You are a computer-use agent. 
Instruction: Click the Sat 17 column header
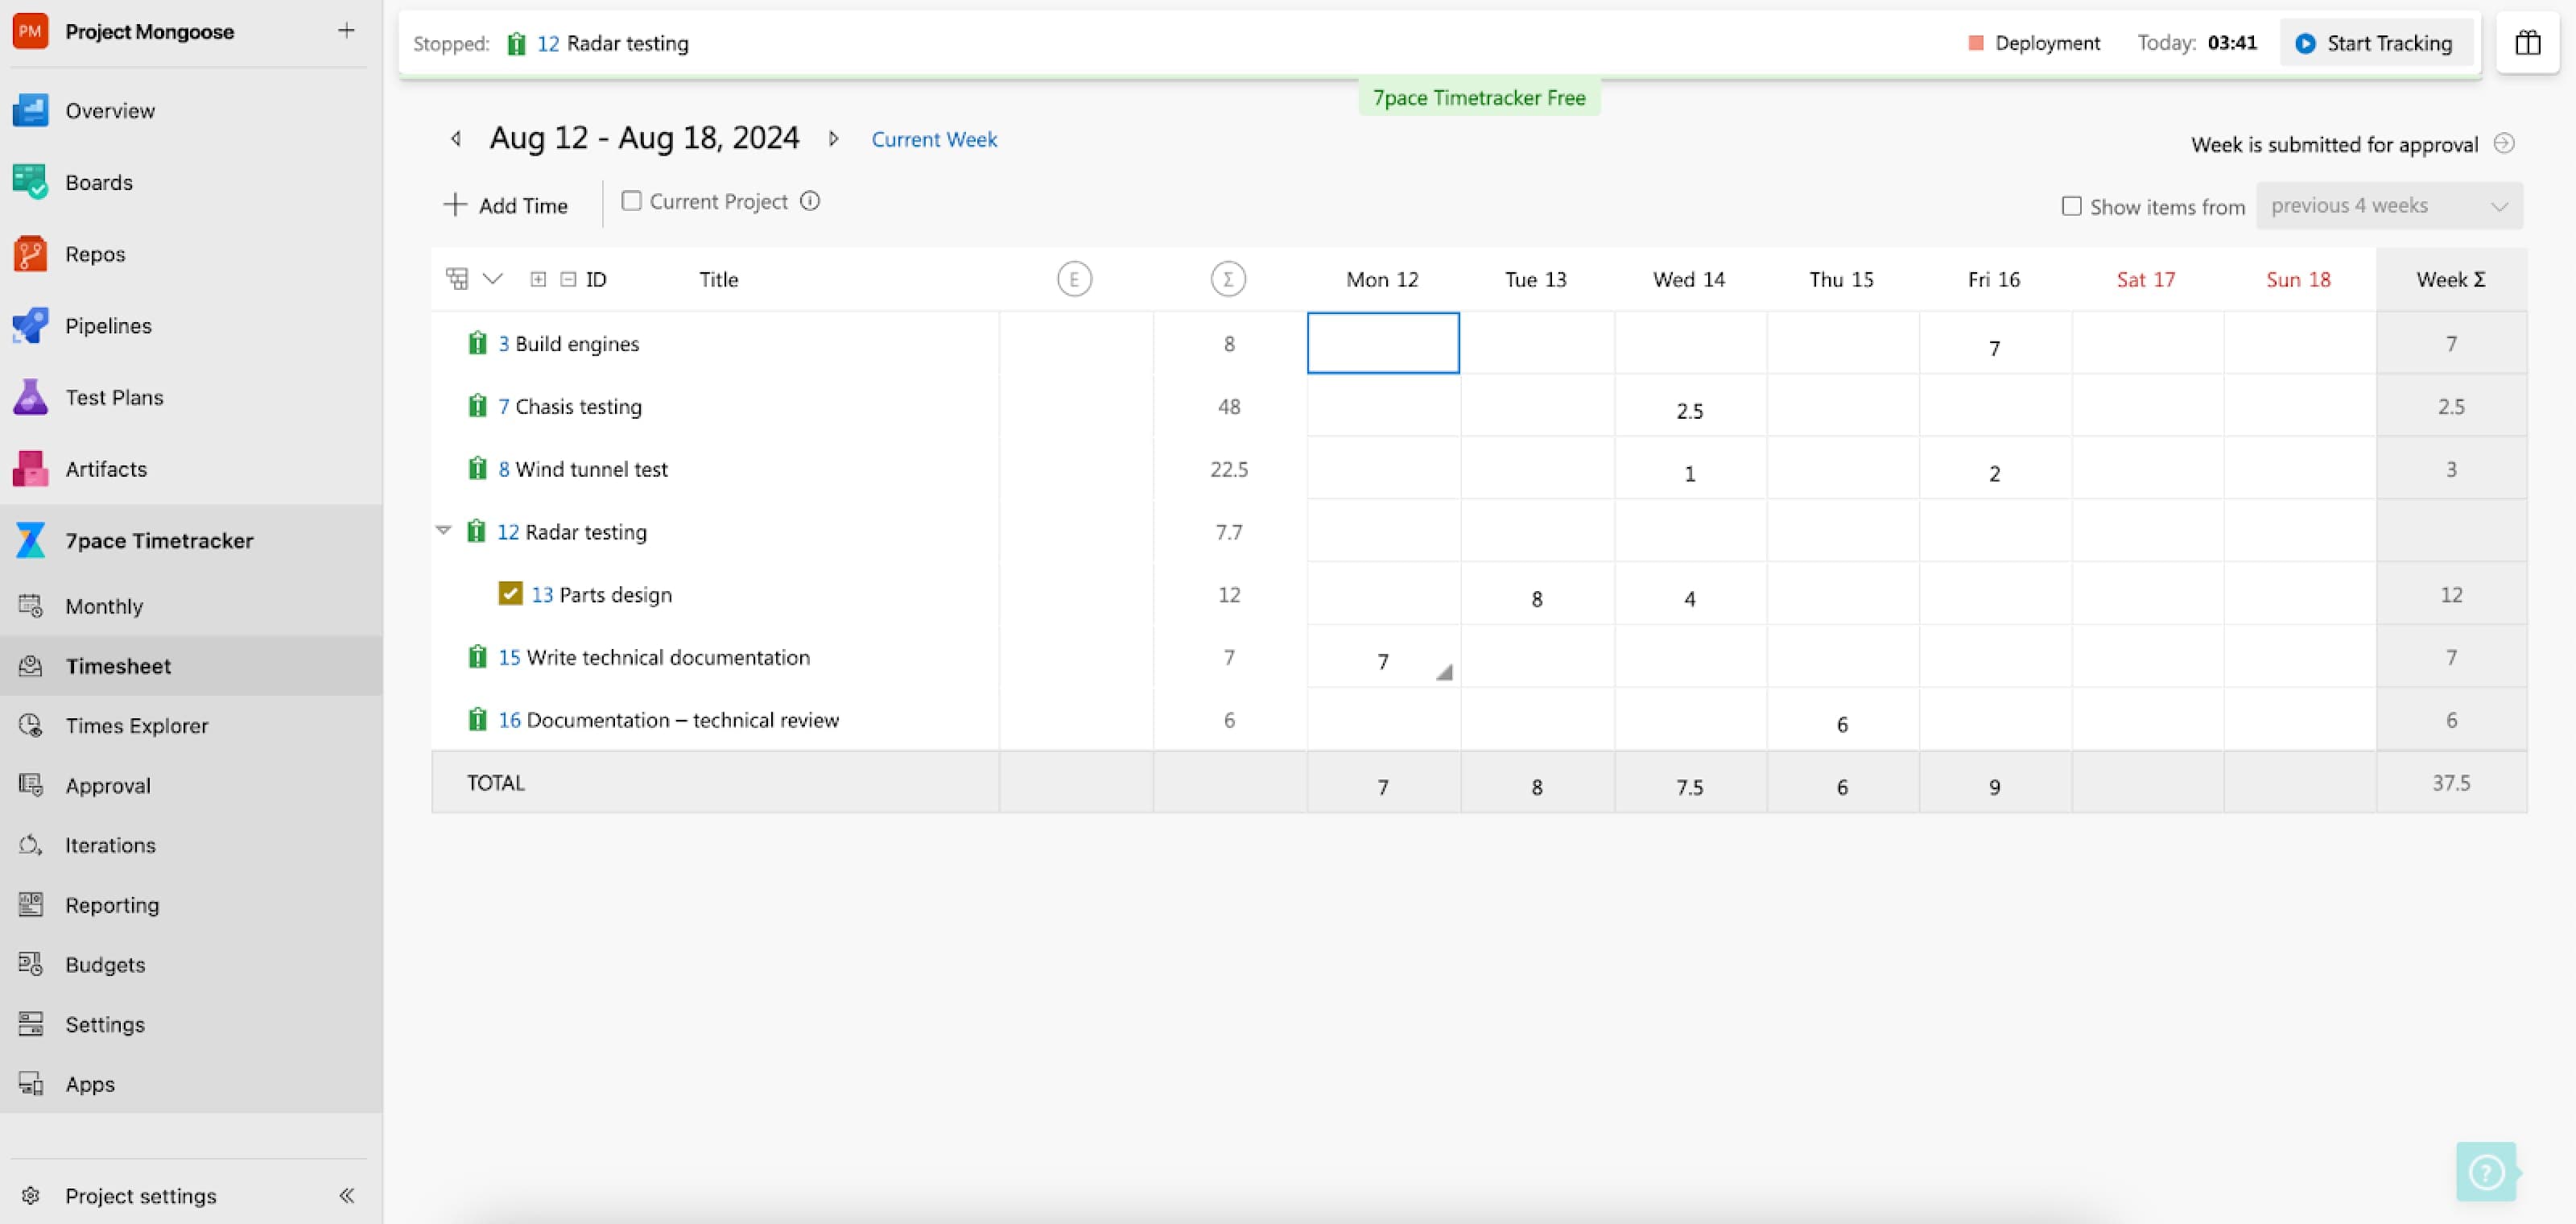2146,279
